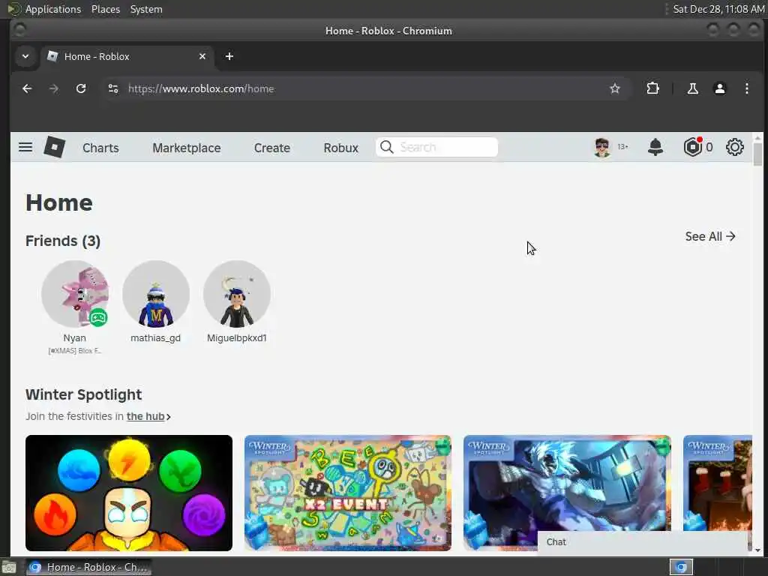Bookmark this page with the star
Image resolution: width=768 pixels, height=576 pixels.
[615, 88]
